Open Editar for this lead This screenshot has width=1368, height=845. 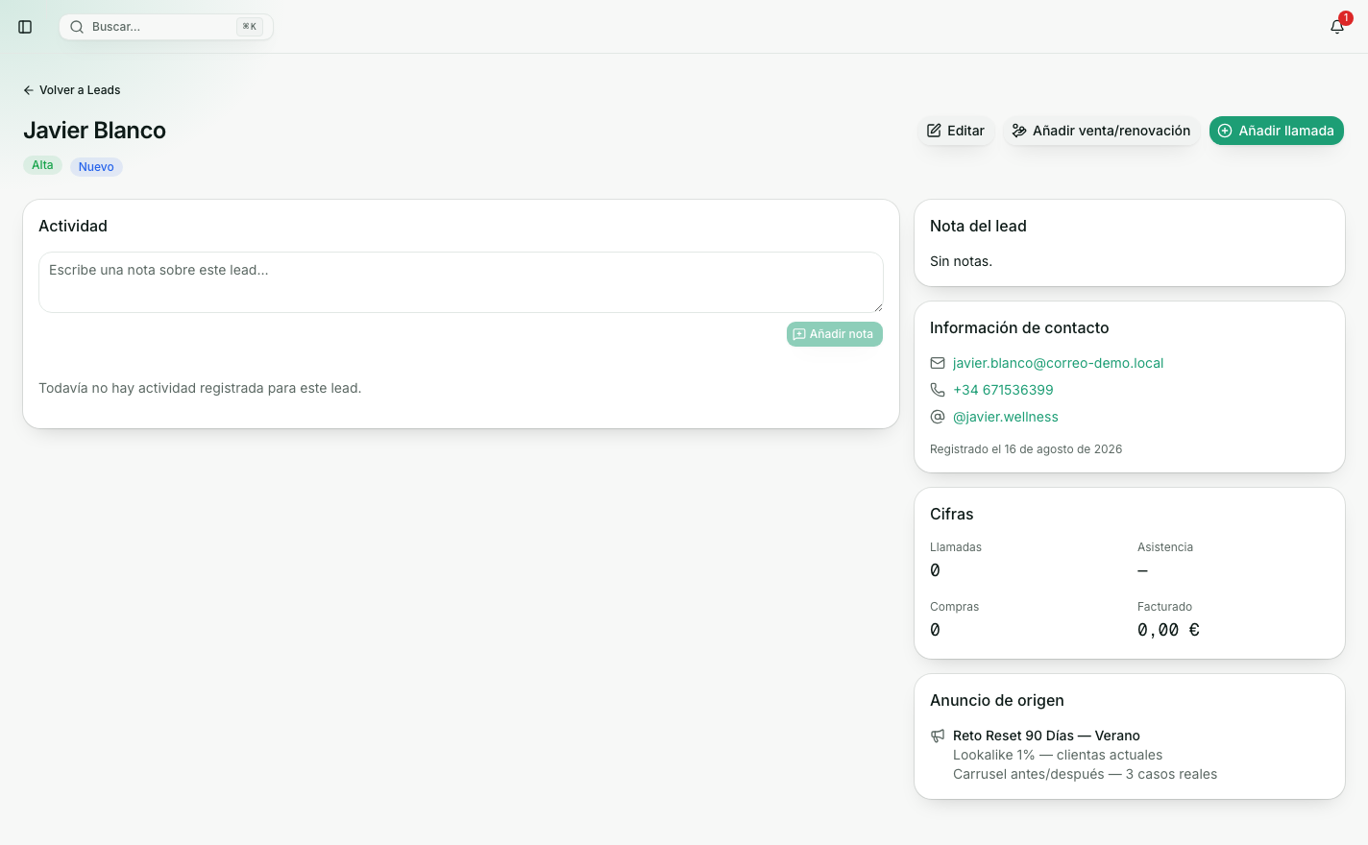point(956,131)
